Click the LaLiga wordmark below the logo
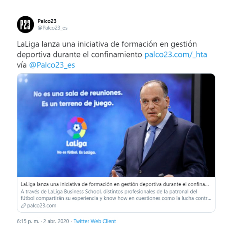 tap(77, 144)
